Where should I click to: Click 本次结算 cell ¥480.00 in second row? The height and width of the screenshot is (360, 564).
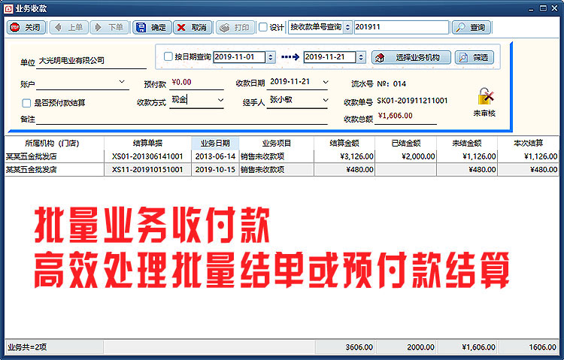click(529, 170)
